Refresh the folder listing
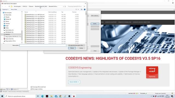The image size is (175, 98). pyautogui.click(x=65, y=7)
